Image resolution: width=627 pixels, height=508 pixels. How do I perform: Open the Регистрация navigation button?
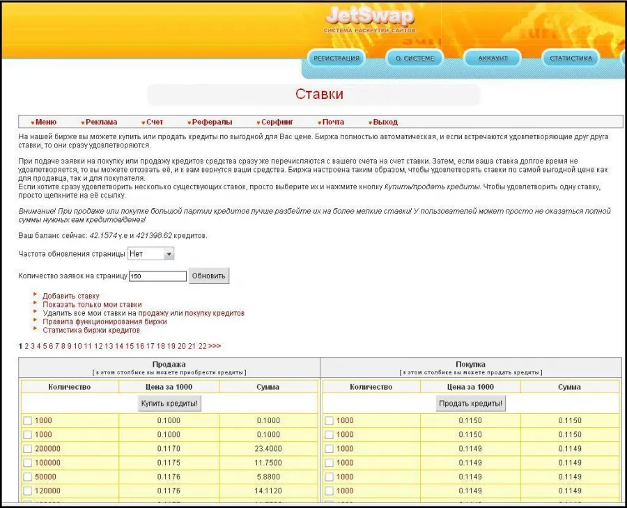[x=336, y=58]
